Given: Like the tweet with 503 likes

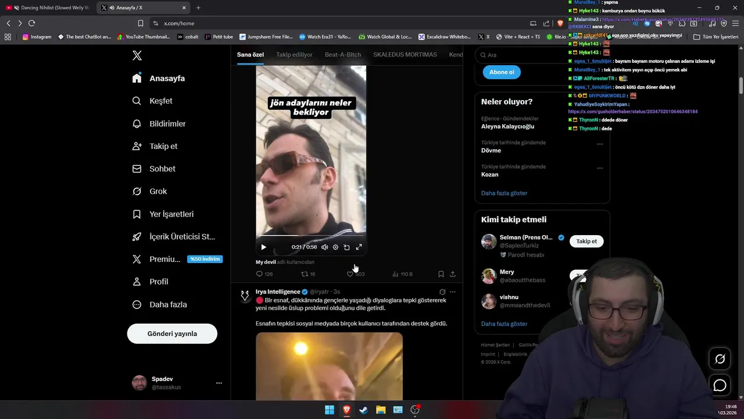Looking at the screenshot, I should [356, 274].
